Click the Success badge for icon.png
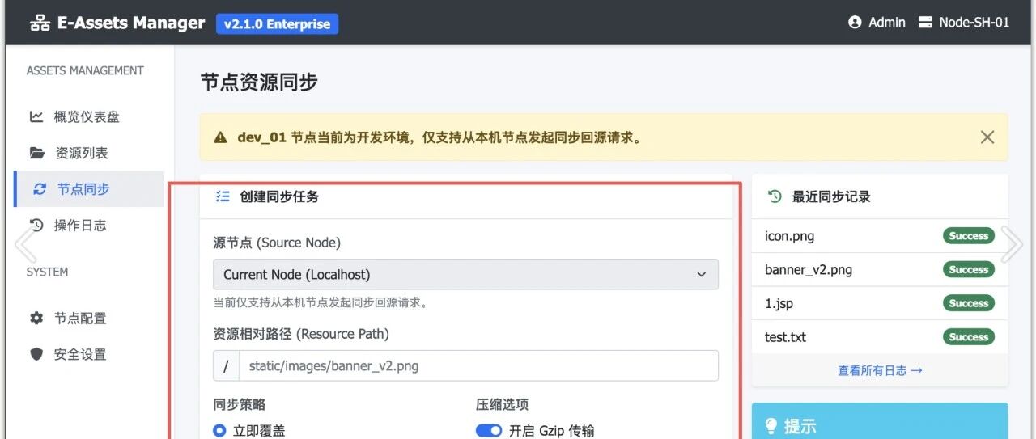 click(x=969, y=236)
